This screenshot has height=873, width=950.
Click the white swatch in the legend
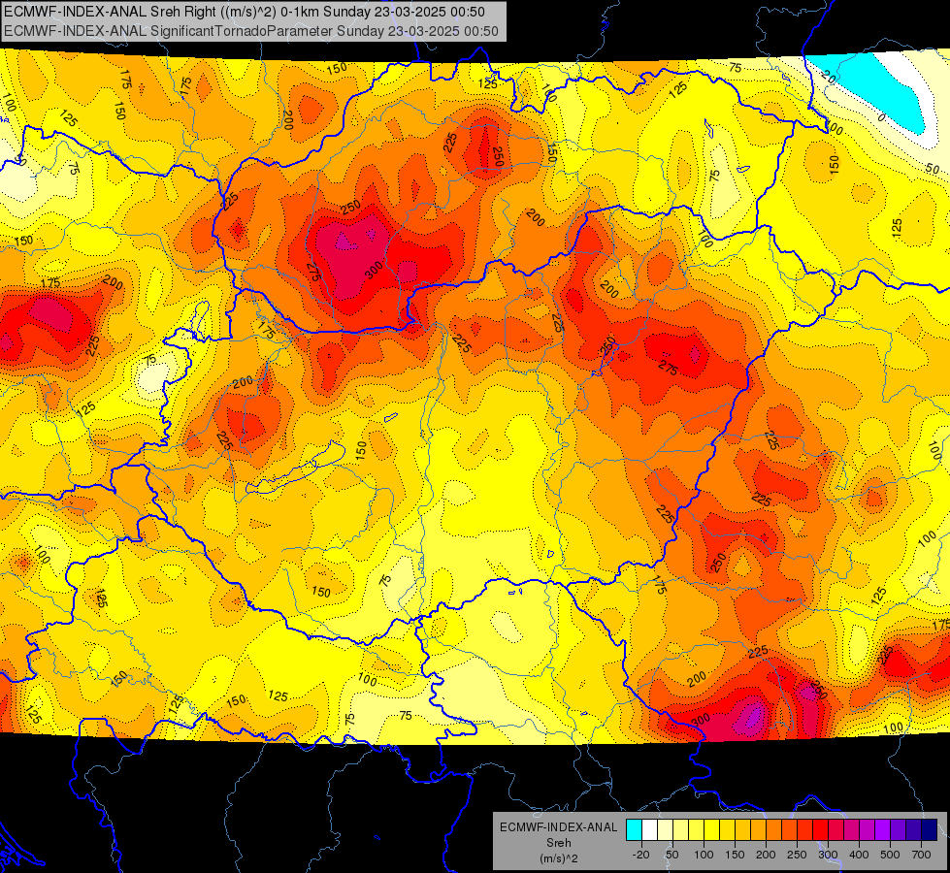coord(649,829)
